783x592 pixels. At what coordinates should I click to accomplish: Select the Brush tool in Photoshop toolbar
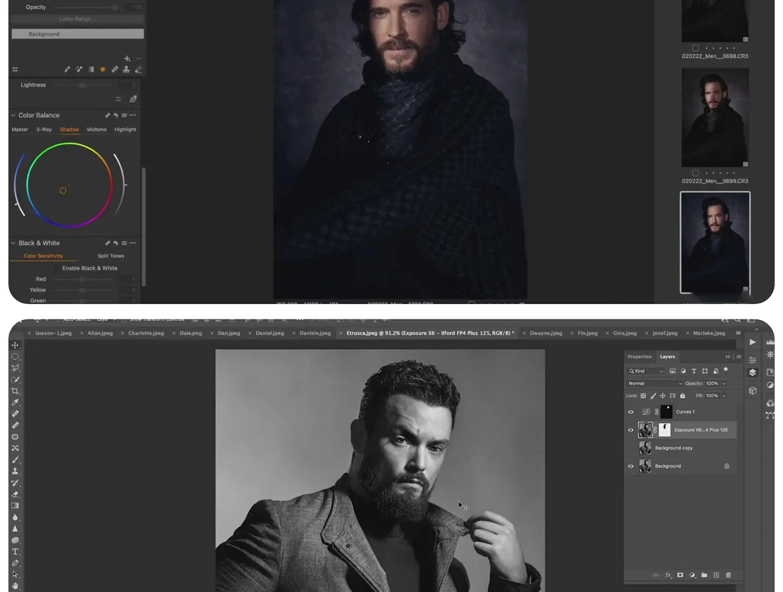(15, 460)
